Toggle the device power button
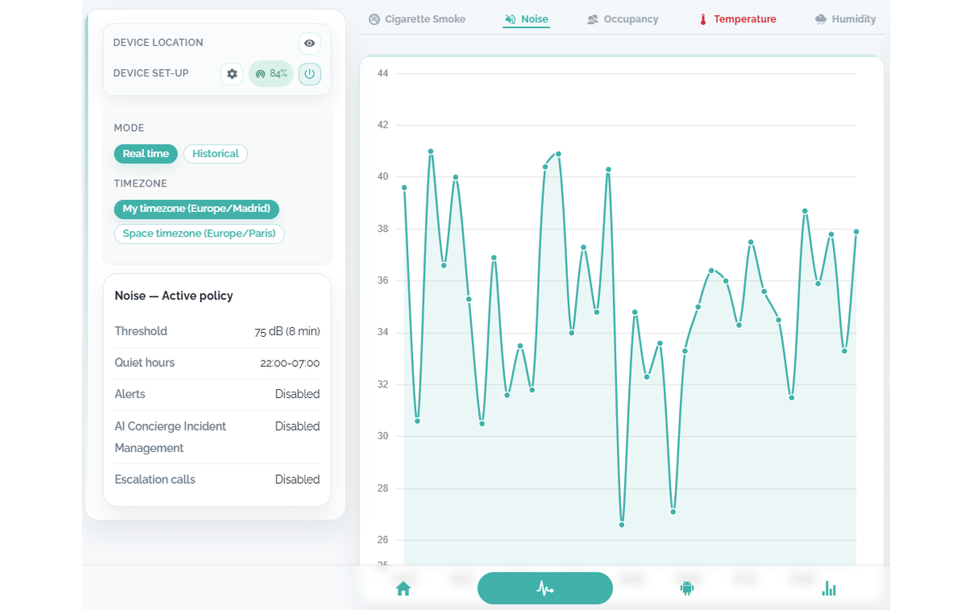The height and width of the screenshot is (610, 972). pyautogui.click(x=310, y=74)
